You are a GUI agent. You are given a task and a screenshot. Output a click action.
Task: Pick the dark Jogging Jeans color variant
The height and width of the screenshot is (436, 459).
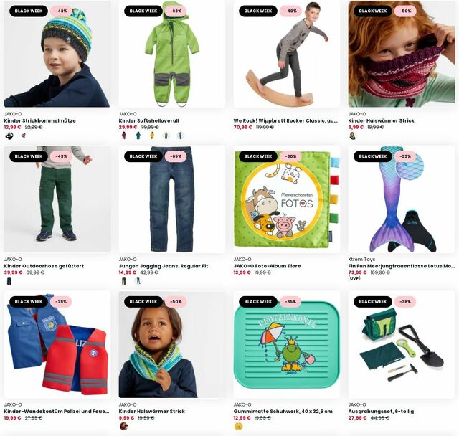[124, 281]
